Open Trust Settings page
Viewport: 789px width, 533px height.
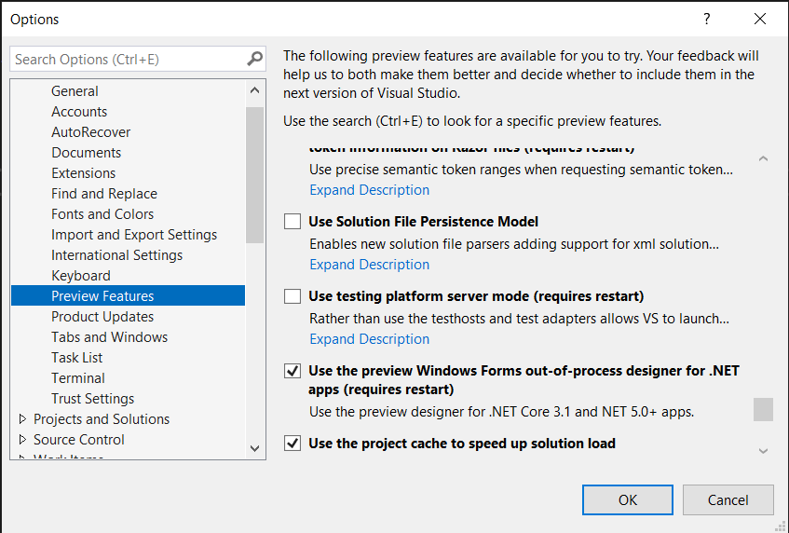click(x=92, y=399)
